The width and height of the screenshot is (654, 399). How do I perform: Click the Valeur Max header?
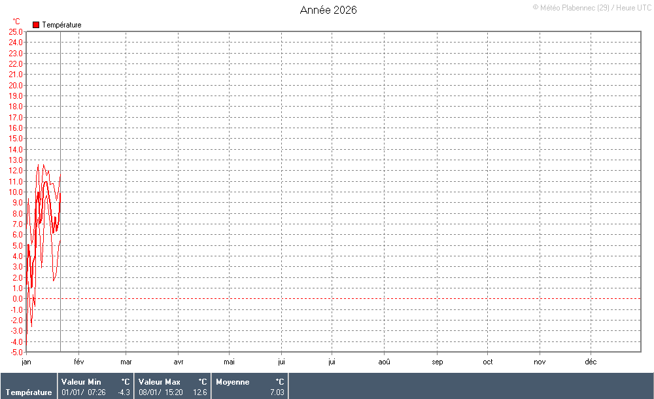(159, 382)
